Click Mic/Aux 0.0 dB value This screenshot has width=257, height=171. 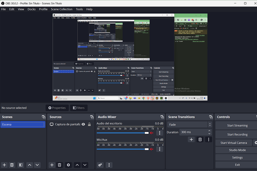(x=159, y=140)
